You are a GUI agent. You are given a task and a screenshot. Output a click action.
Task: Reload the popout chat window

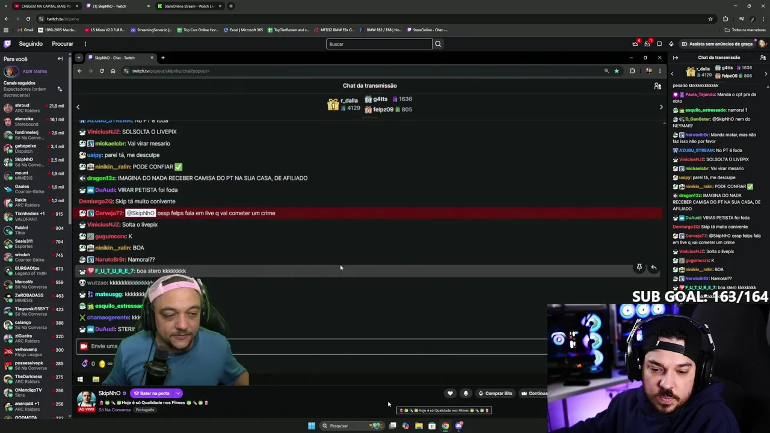point(102,71)
